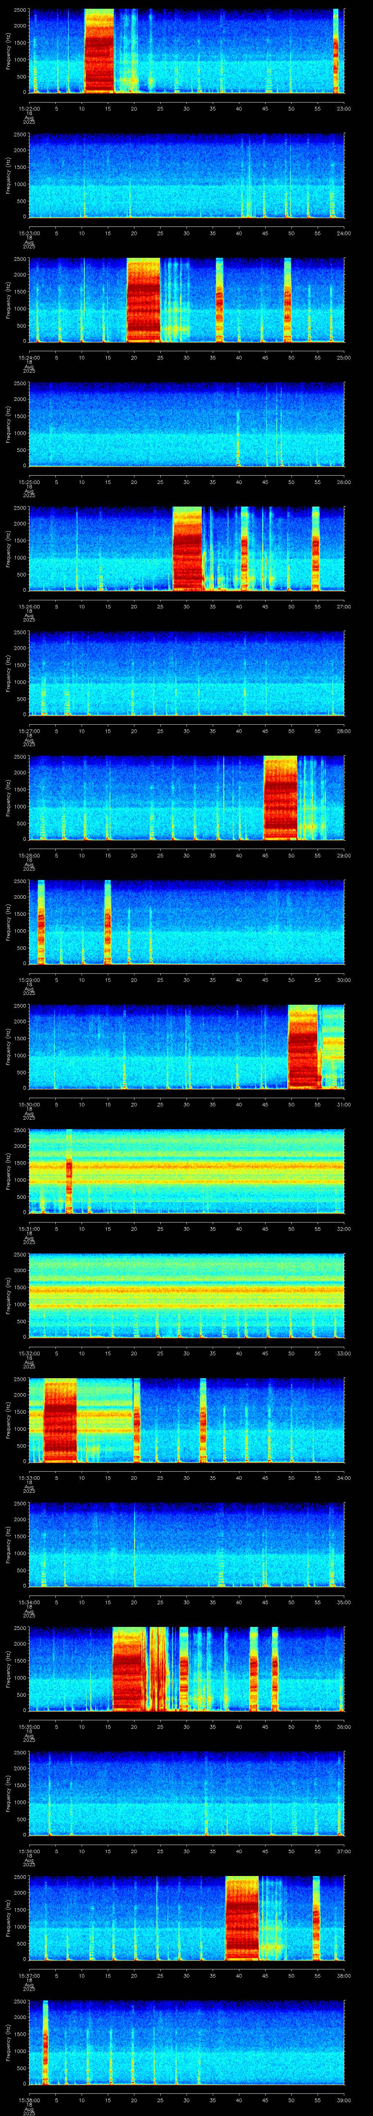This screenshot has height=2116, width=373.
Task: Click the 15:32:00 start time label
Action: pyautogui.click(x=29, y=1353)
